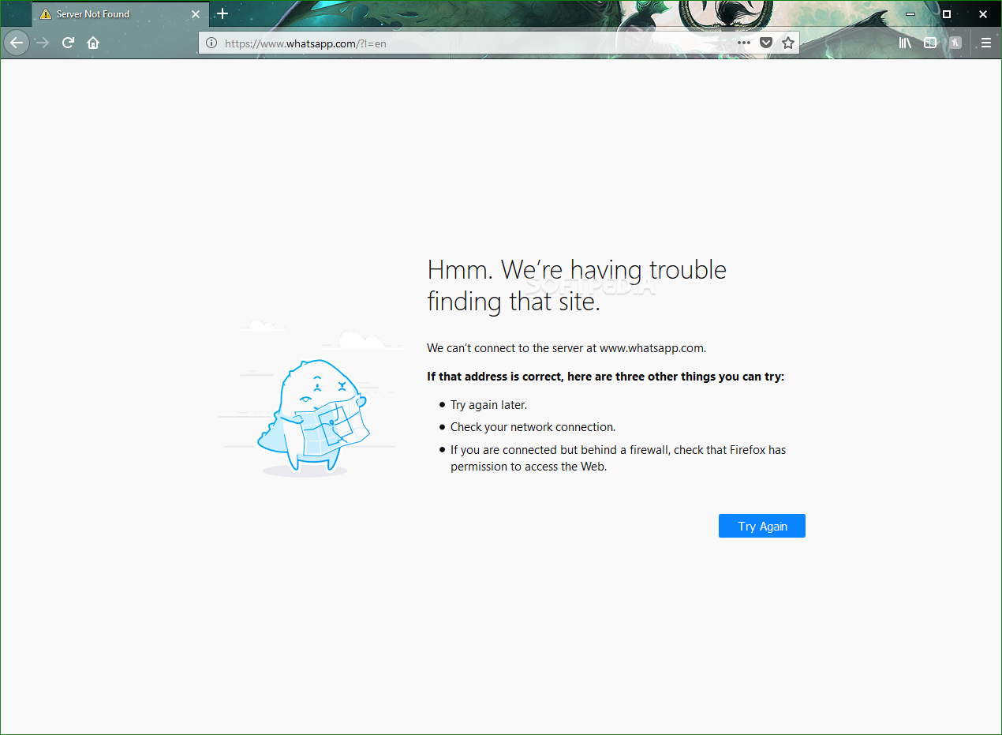Screen dimensions: 1002x735
Task: Click the Try Again button
Action: 762,527
